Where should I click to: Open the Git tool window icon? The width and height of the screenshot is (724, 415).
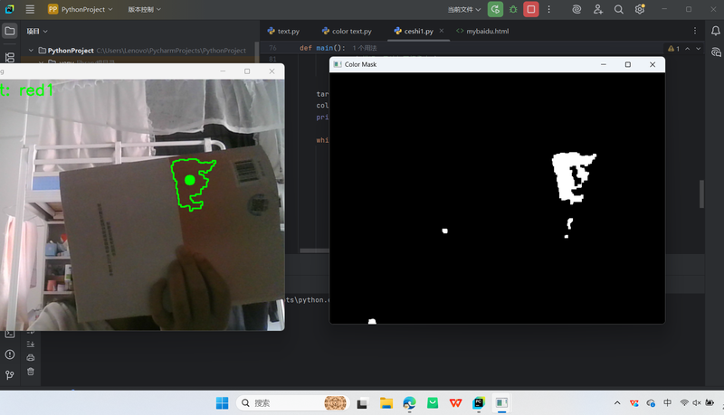point(10,374)
